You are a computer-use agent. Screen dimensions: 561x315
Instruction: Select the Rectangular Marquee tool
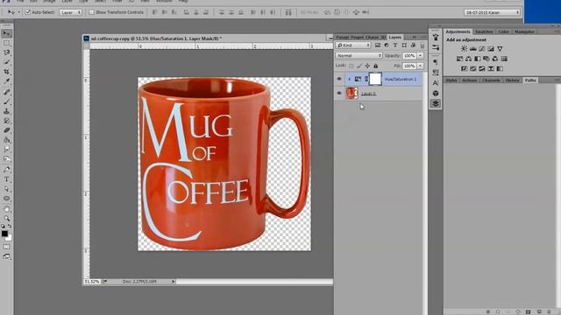[x=6, y=43]
